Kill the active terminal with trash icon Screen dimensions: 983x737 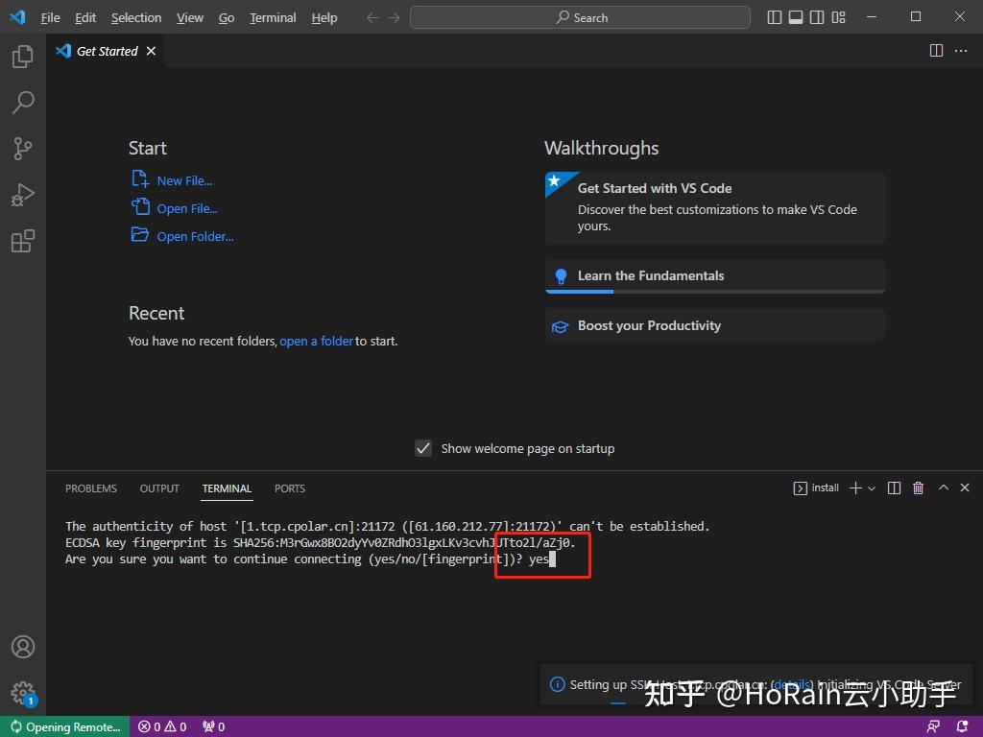pyautogui.click(x=918, y=487)
